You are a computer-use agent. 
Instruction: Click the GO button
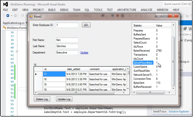click(86, 25)
